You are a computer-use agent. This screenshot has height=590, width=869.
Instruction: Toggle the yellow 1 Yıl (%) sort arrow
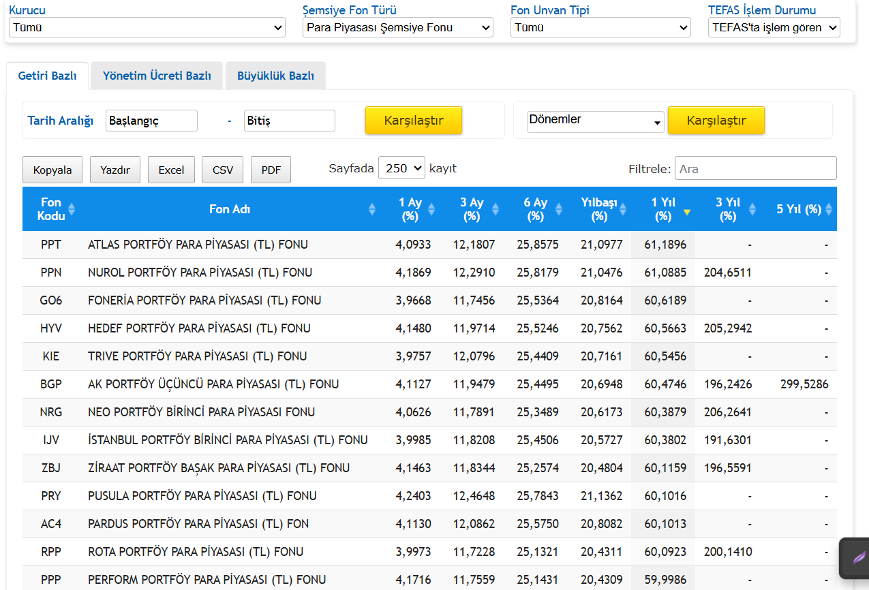pos(687,212)
